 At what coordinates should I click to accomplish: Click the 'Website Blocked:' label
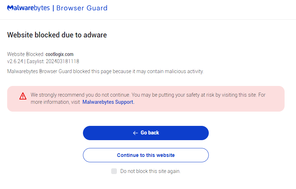tap(26, 54)
